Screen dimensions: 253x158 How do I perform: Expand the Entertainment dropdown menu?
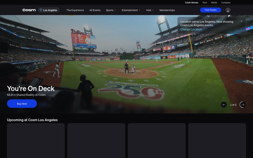pos(131,10)
